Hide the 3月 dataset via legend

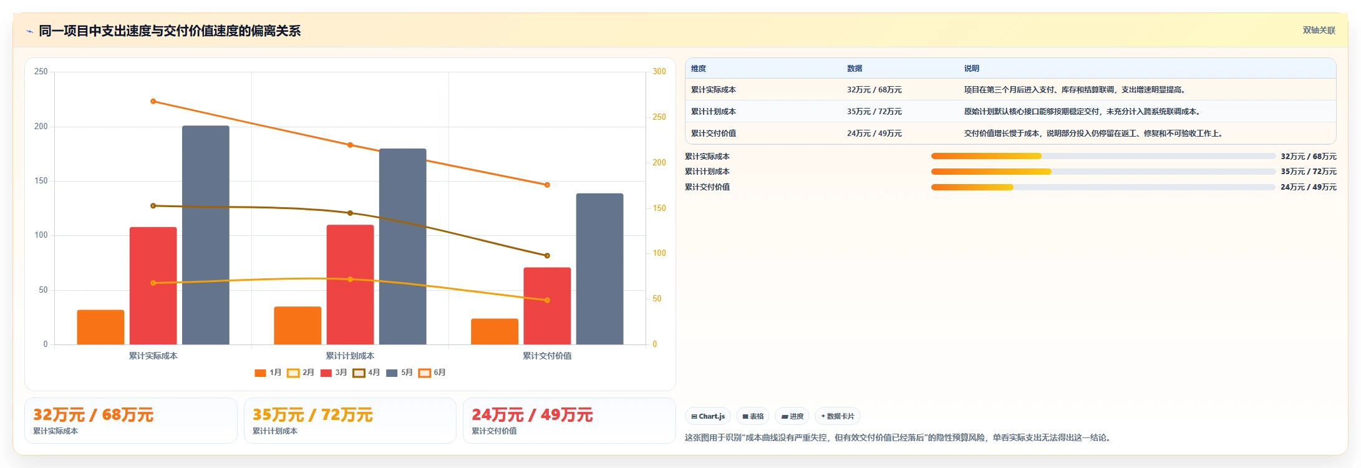click(x=334, y=373)
